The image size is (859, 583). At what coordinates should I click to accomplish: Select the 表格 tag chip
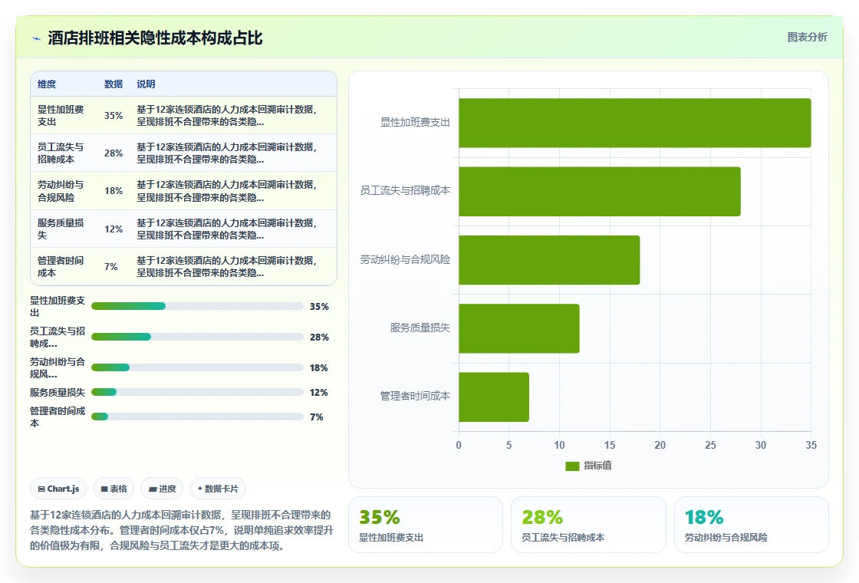(114, 489)
